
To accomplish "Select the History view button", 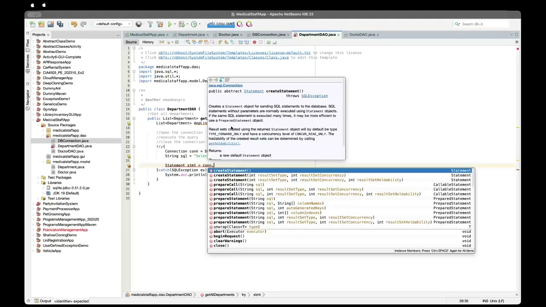I will click(148, 42).
